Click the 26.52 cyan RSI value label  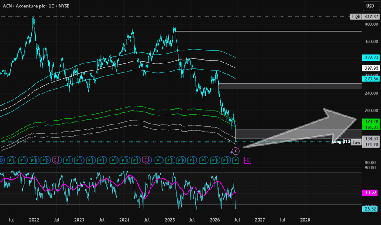point(370,209)
